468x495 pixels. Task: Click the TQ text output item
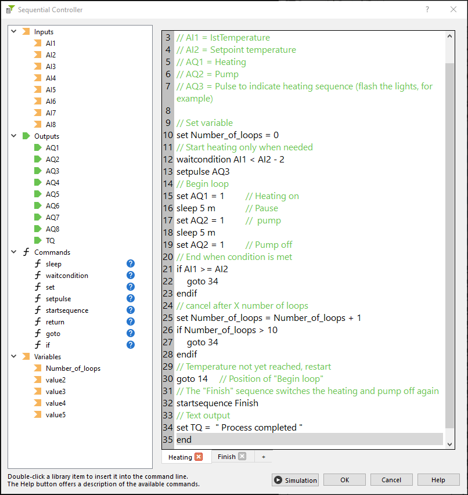pyautogui.click(x=50, y=241)
